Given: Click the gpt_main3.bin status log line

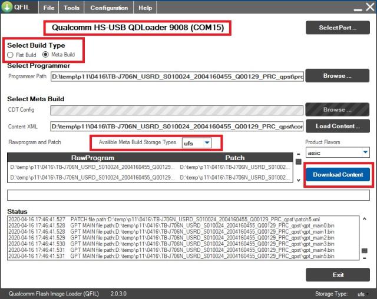Looking at the screenshot, I should tap(171, 244).
